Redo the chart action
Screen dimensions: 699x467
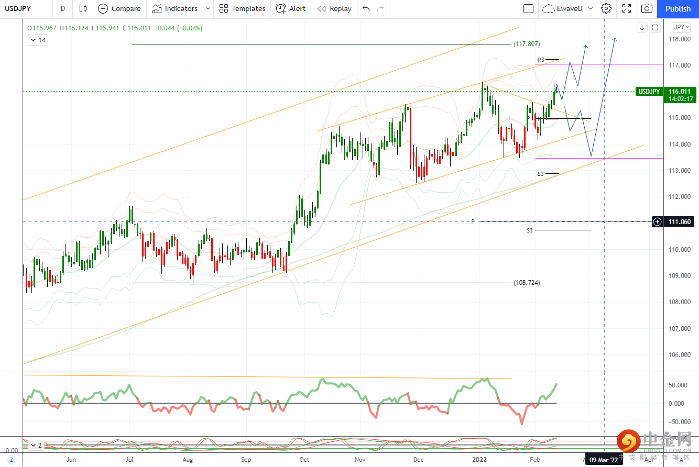(x=381, y=8)
